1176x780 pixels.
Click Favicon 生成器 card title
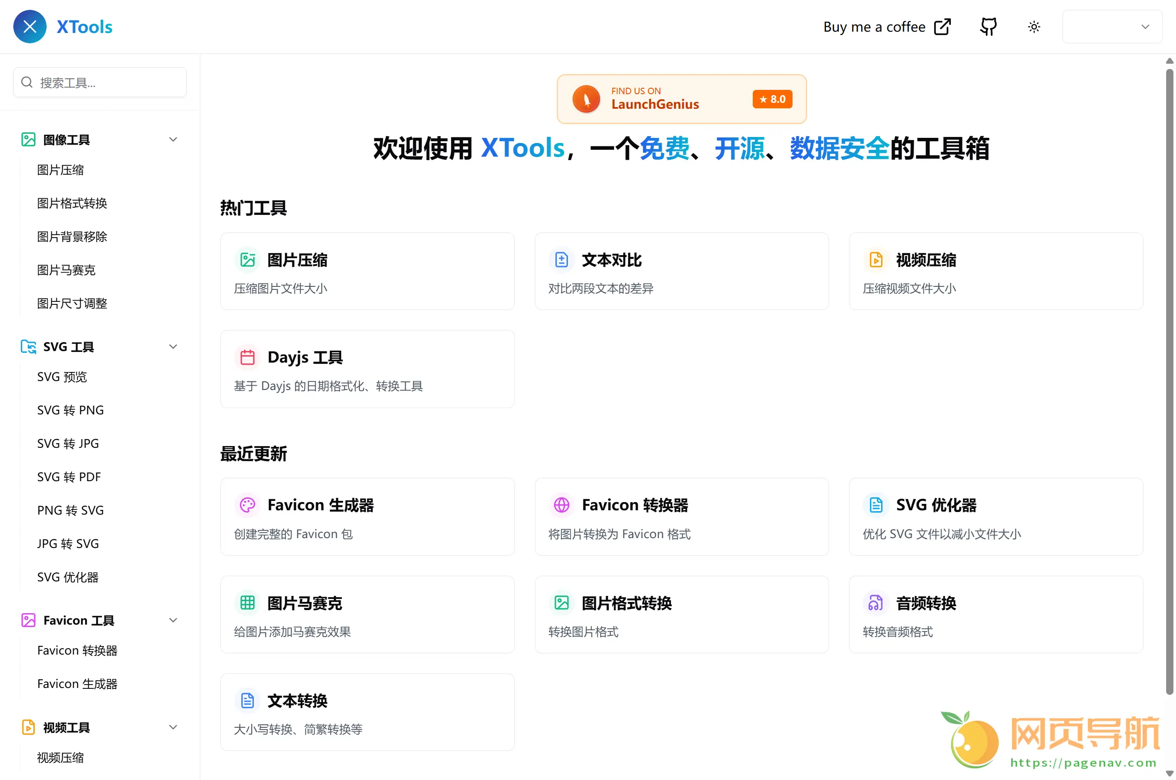321,505
